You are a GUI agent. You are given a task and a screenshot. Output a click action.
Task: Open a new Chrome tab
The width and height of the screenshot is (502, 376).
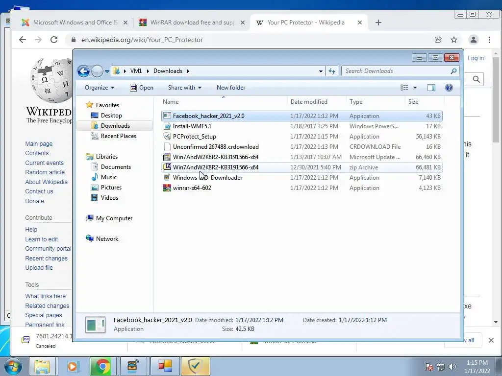(378, 23)
